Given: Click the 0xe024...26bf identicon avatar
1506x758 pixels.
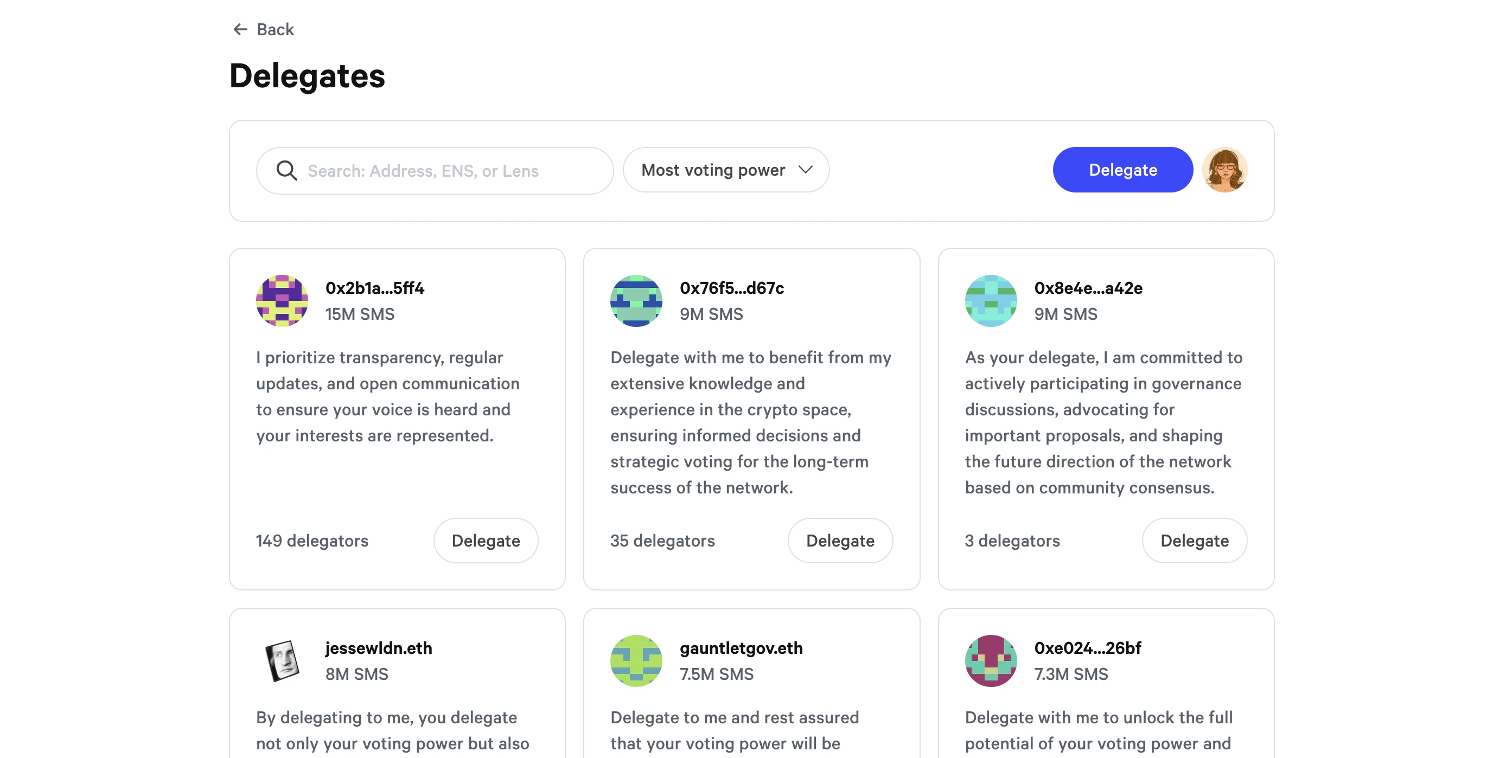Looking at the screenshot, I should click(x=991, y=660).
